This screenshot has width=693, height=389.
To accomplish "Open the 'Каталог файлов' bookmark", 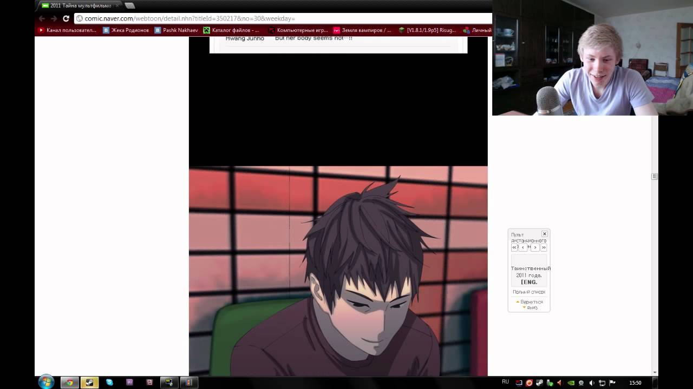I will tap(231, 30).
